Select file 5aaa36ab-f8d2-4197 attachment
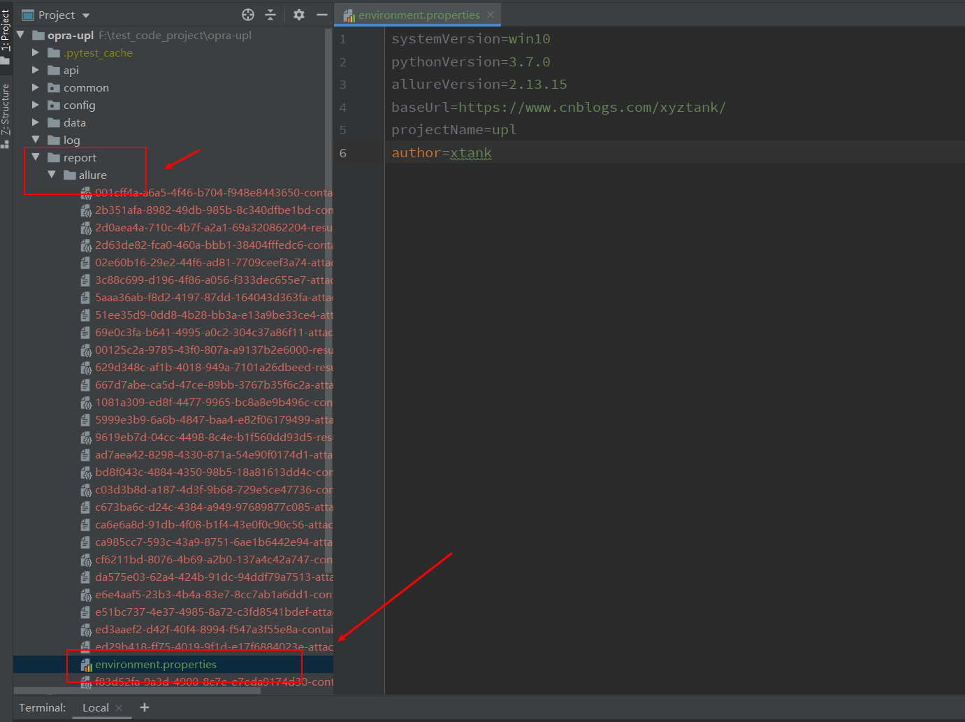Viewport: 965px width, 722px height. 214,297
